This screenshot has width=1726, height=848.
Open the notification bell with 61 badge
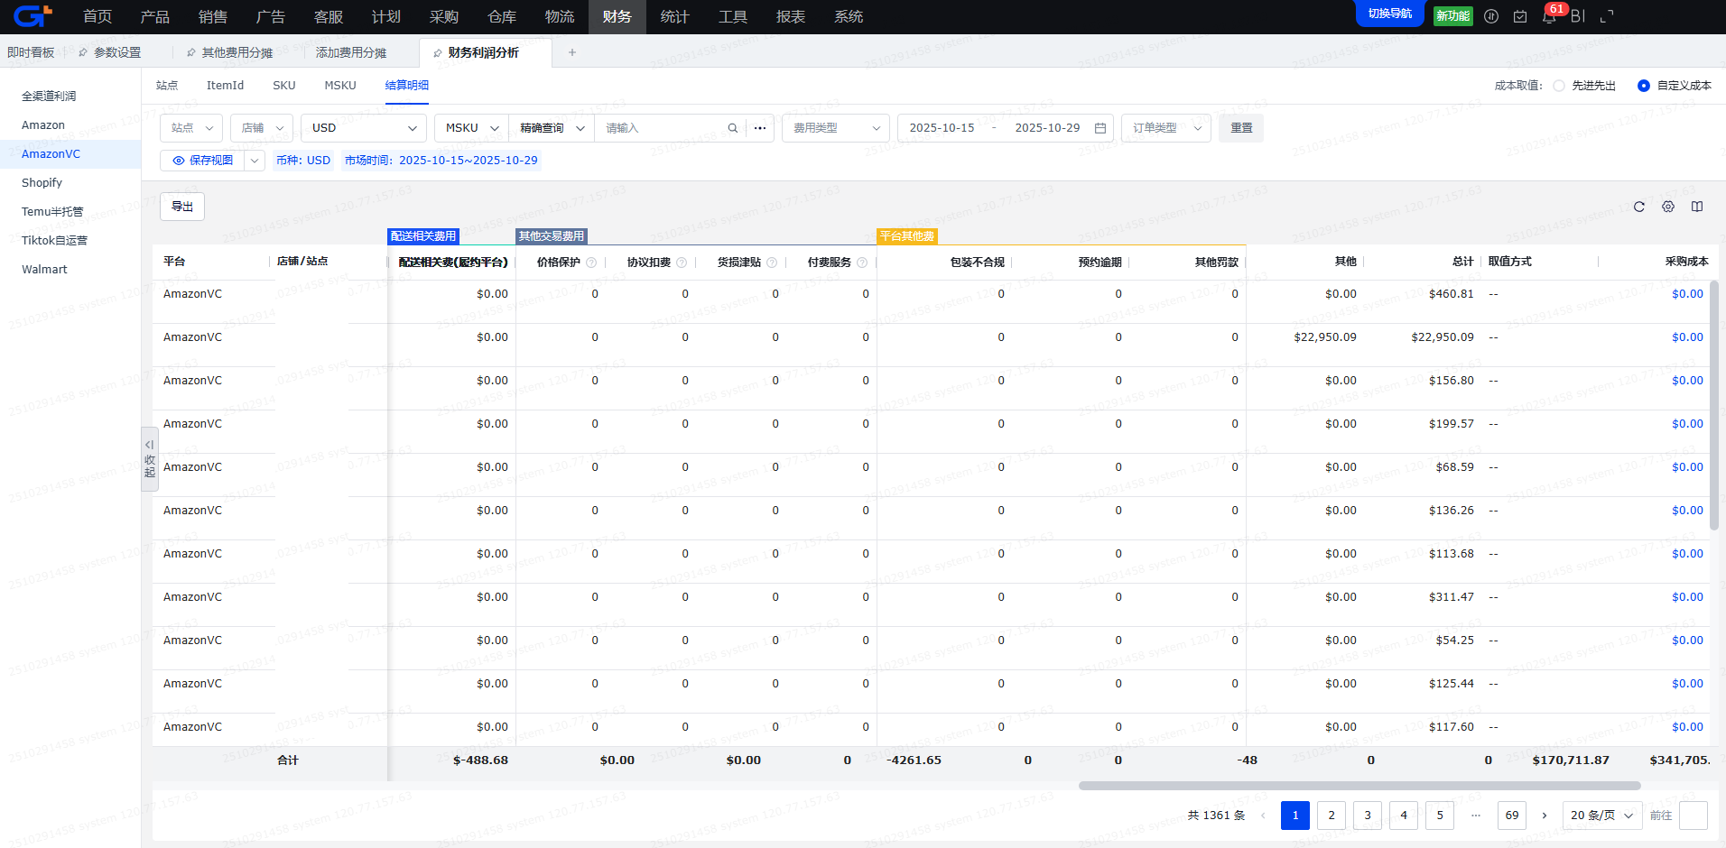pos(1549,17)
